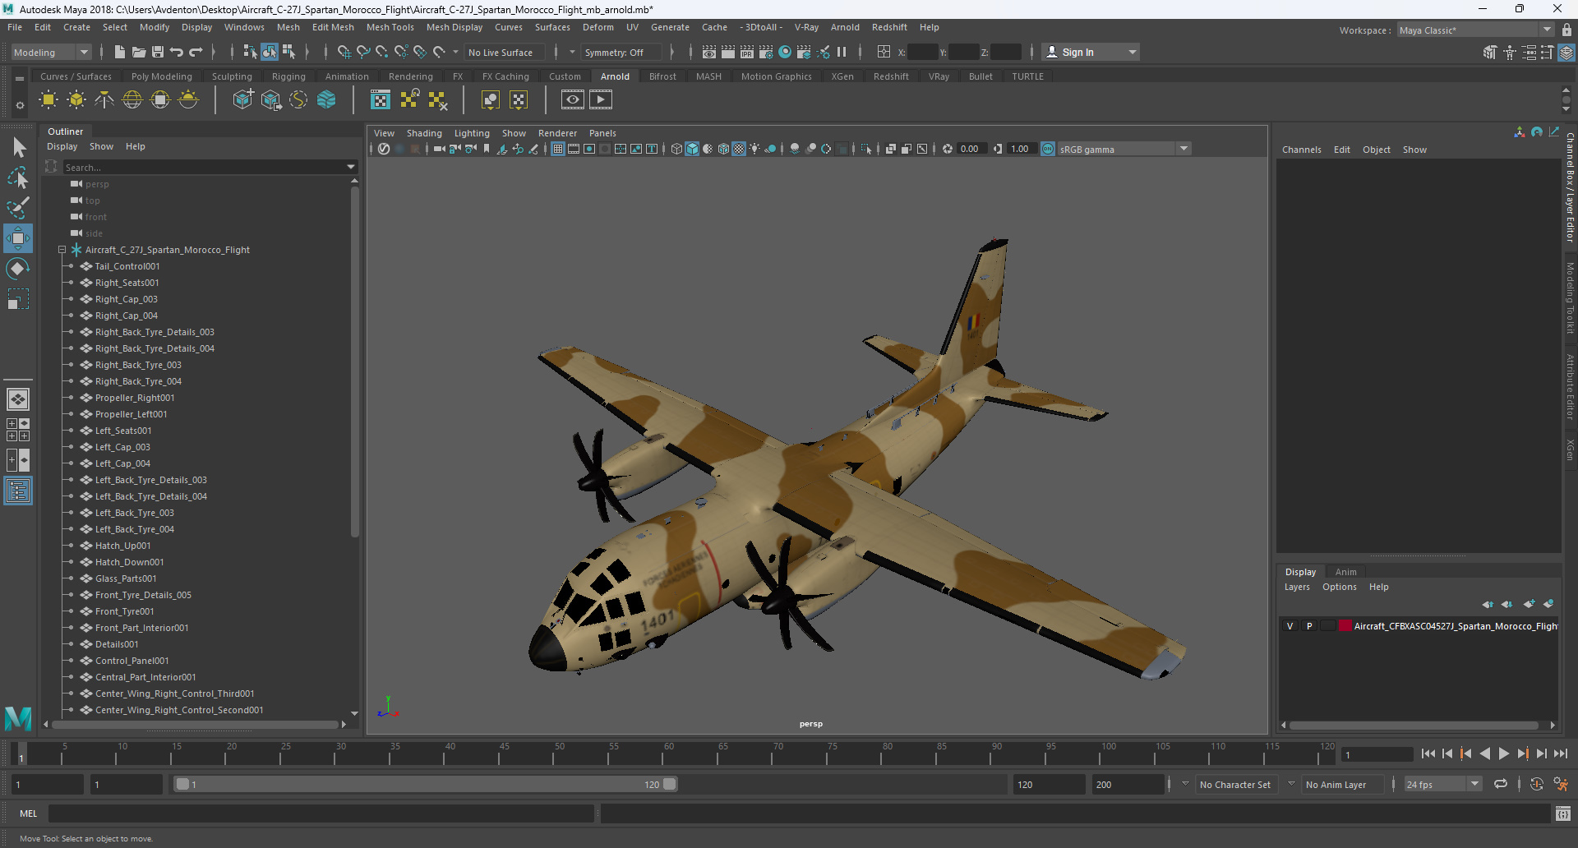
Task: Switch to Rendering shelf tab
Action: coord(411,76)
